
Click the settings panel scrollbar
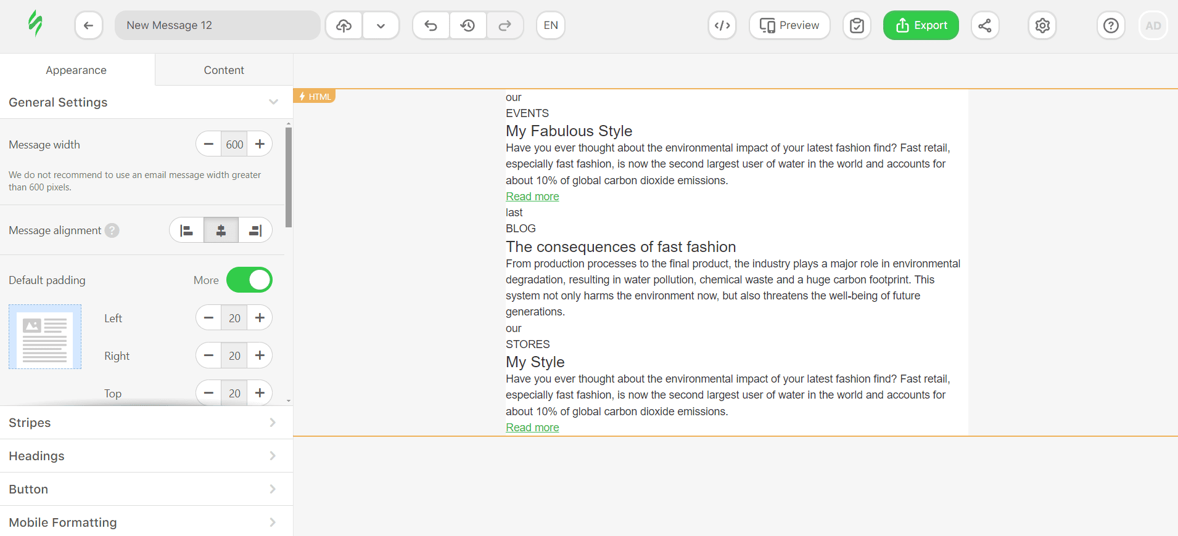click(x=289, y=177)
